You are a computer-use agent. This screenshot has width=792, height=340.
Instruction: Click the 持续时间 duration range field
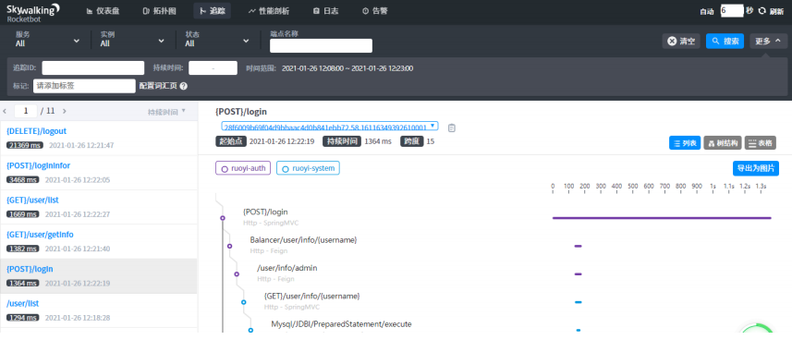pyautogui.click(x=213, y=67)
